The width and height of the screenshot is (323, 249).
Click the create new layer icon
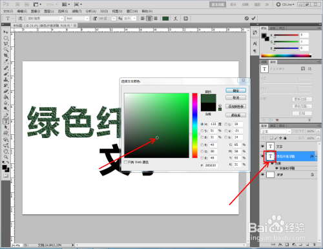307,244
